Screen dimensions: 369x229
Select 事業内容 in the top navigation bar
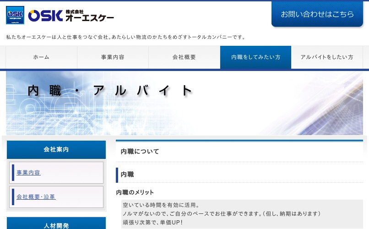(x=113, y=57)
